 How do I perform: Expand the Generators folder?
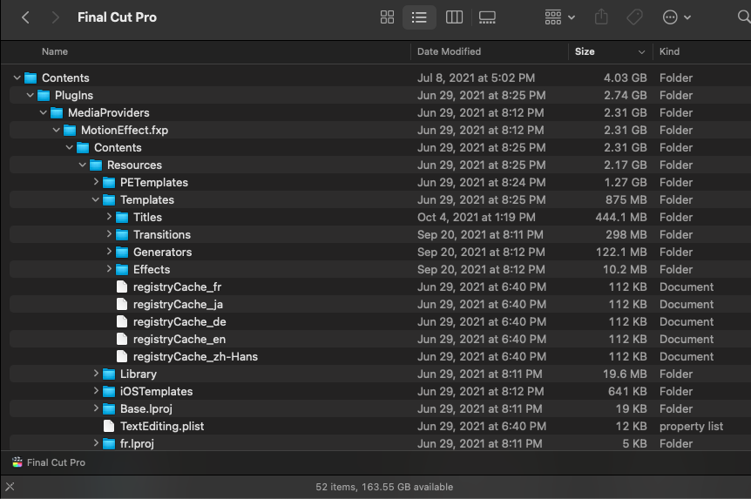click(109, 252)
